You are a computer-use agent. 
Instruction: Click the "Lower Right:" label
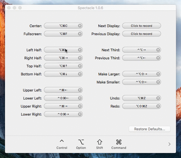pyautogui.click(x=31, y=114)
